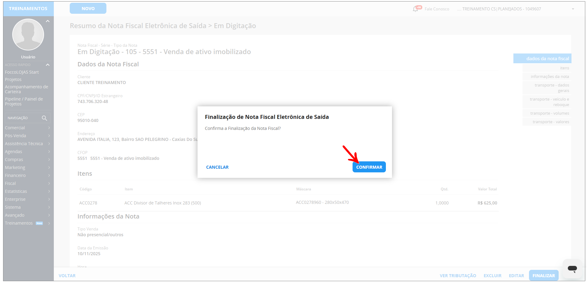The image size is (588, 283).
Task: Click the CPF value 743.706.320-48
Action: click(93, 101)
